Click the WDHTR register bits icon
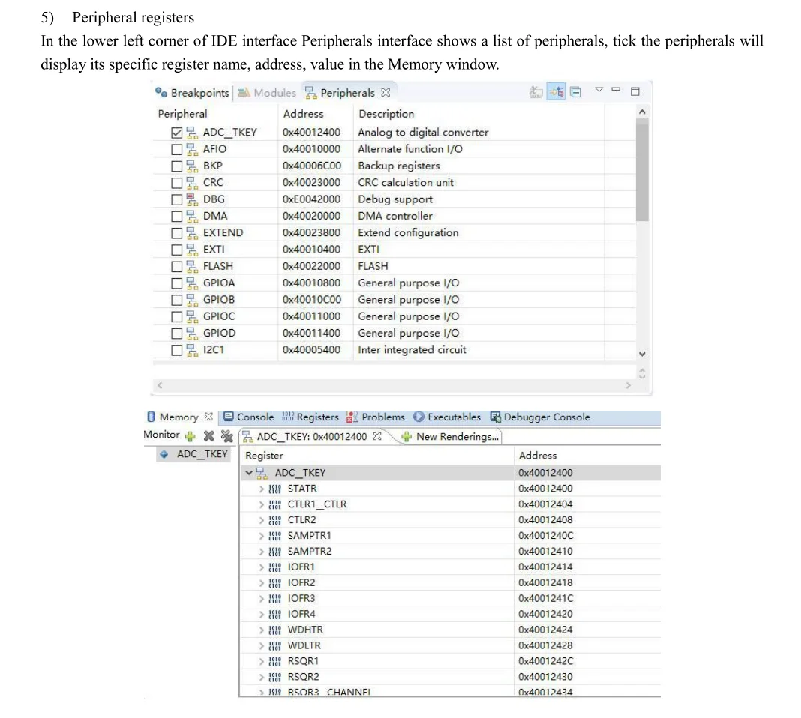 tap(274, 630)
